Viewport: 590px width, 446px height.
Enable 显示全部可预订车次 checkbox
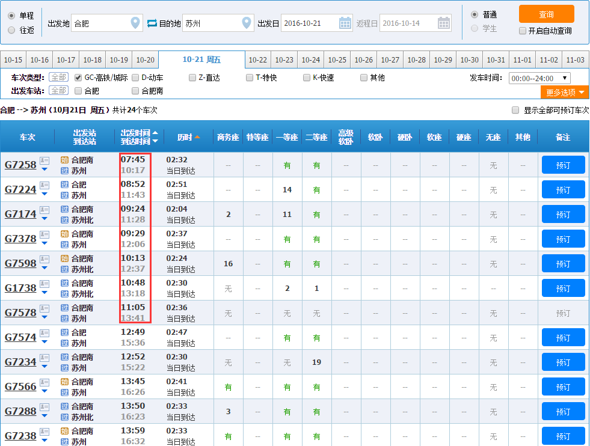click(515, 110)
